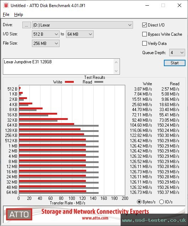Click the drive browse button labeled ...
This screenshot has height=226, width=188.
tap(27, 25)
